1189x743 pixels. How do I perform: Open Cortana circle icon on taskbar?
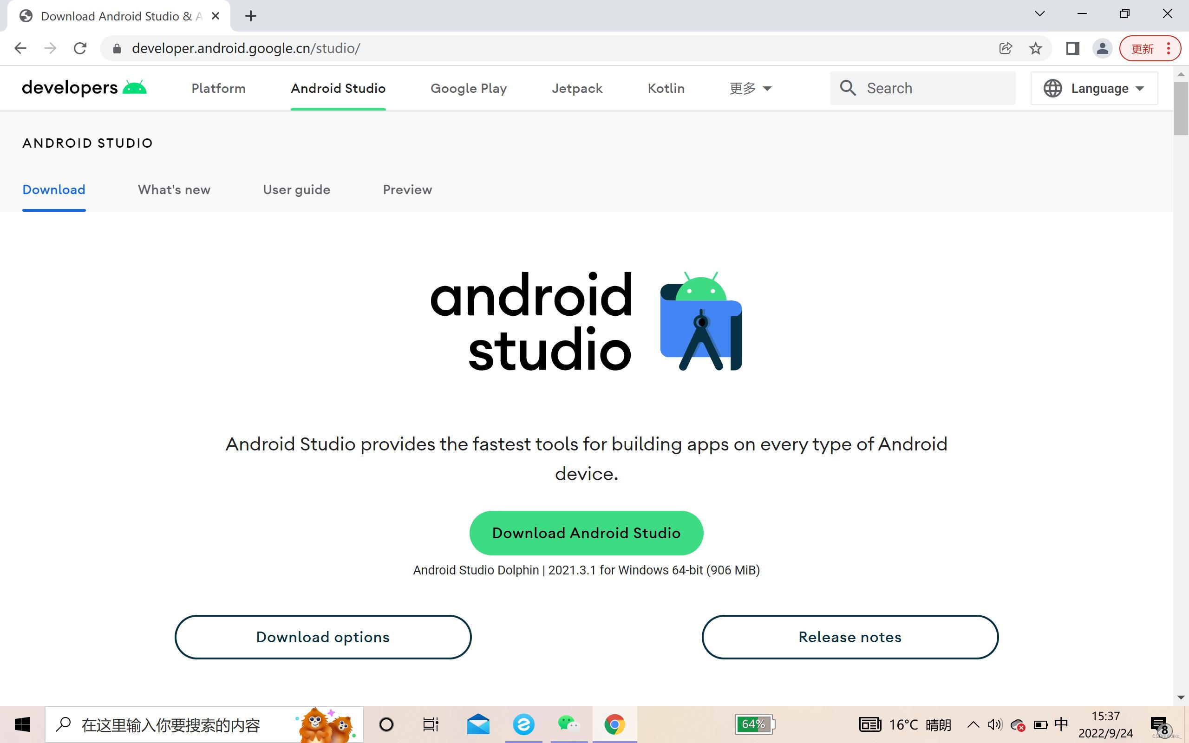tap(386, 724)
